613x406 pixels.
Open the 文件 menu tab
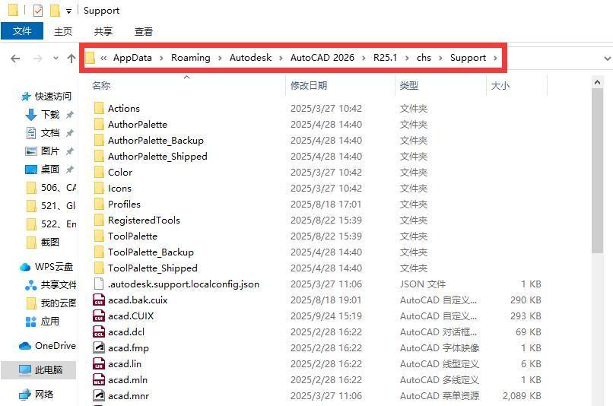22,31
